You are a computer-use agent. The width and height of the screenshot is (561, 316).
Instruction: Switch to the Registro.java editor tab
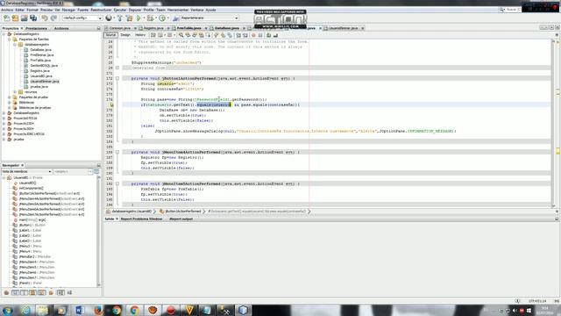[x=153, y=28]
